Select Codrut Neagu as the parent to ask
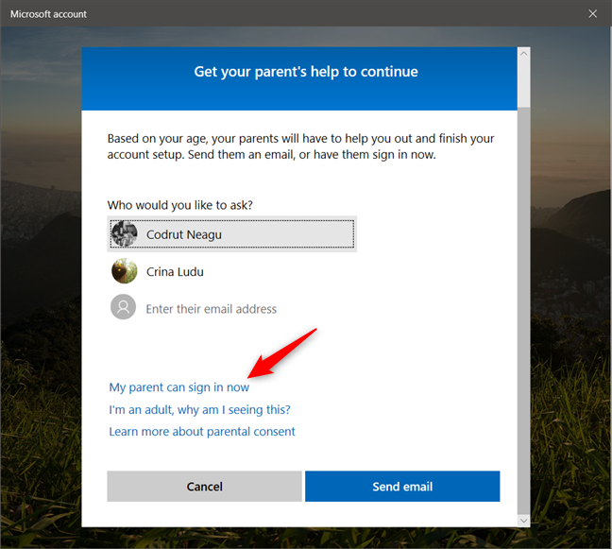The image size is (612, 549). coord(231,234)
